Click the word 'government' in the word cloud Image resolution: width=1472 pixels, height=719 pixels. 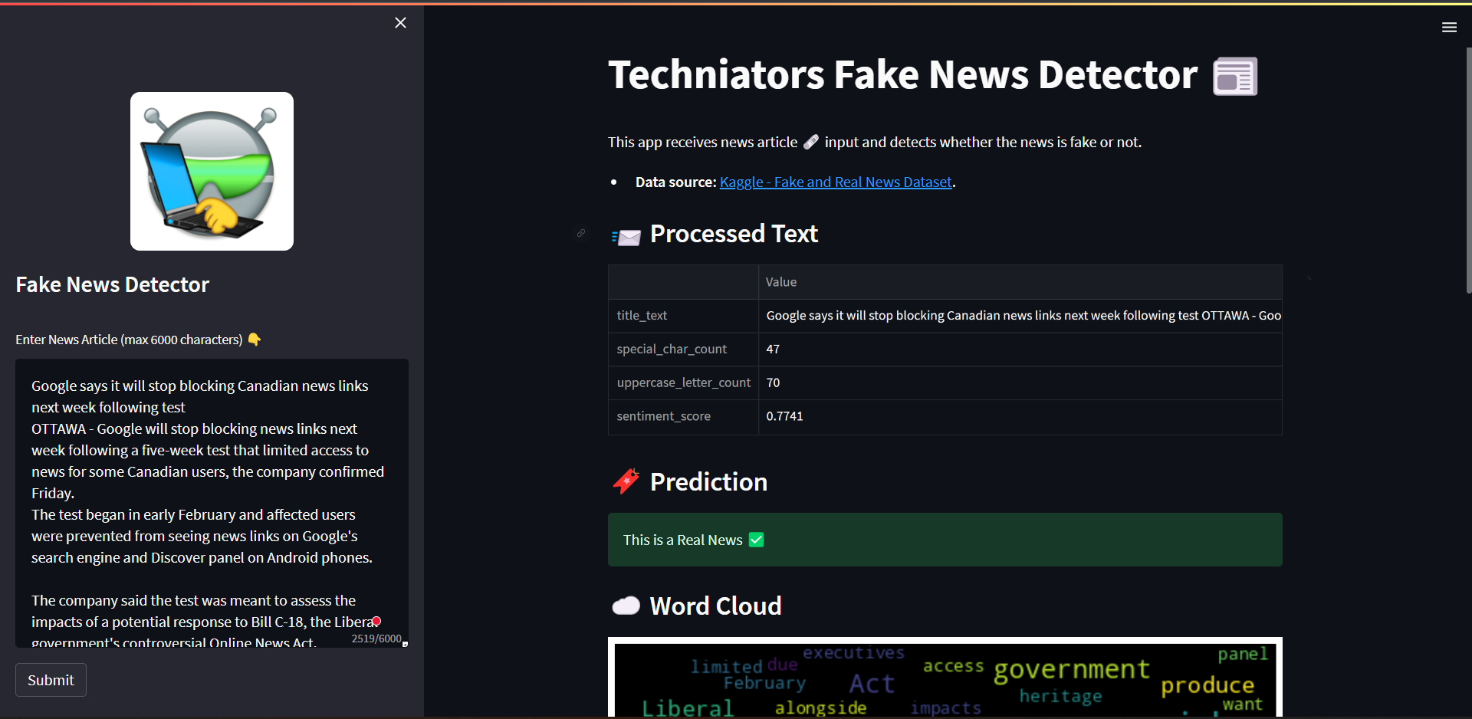coord(1071,670)
